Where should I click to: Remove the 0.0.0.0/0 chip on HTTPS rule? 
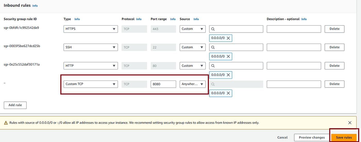(228, 38)
